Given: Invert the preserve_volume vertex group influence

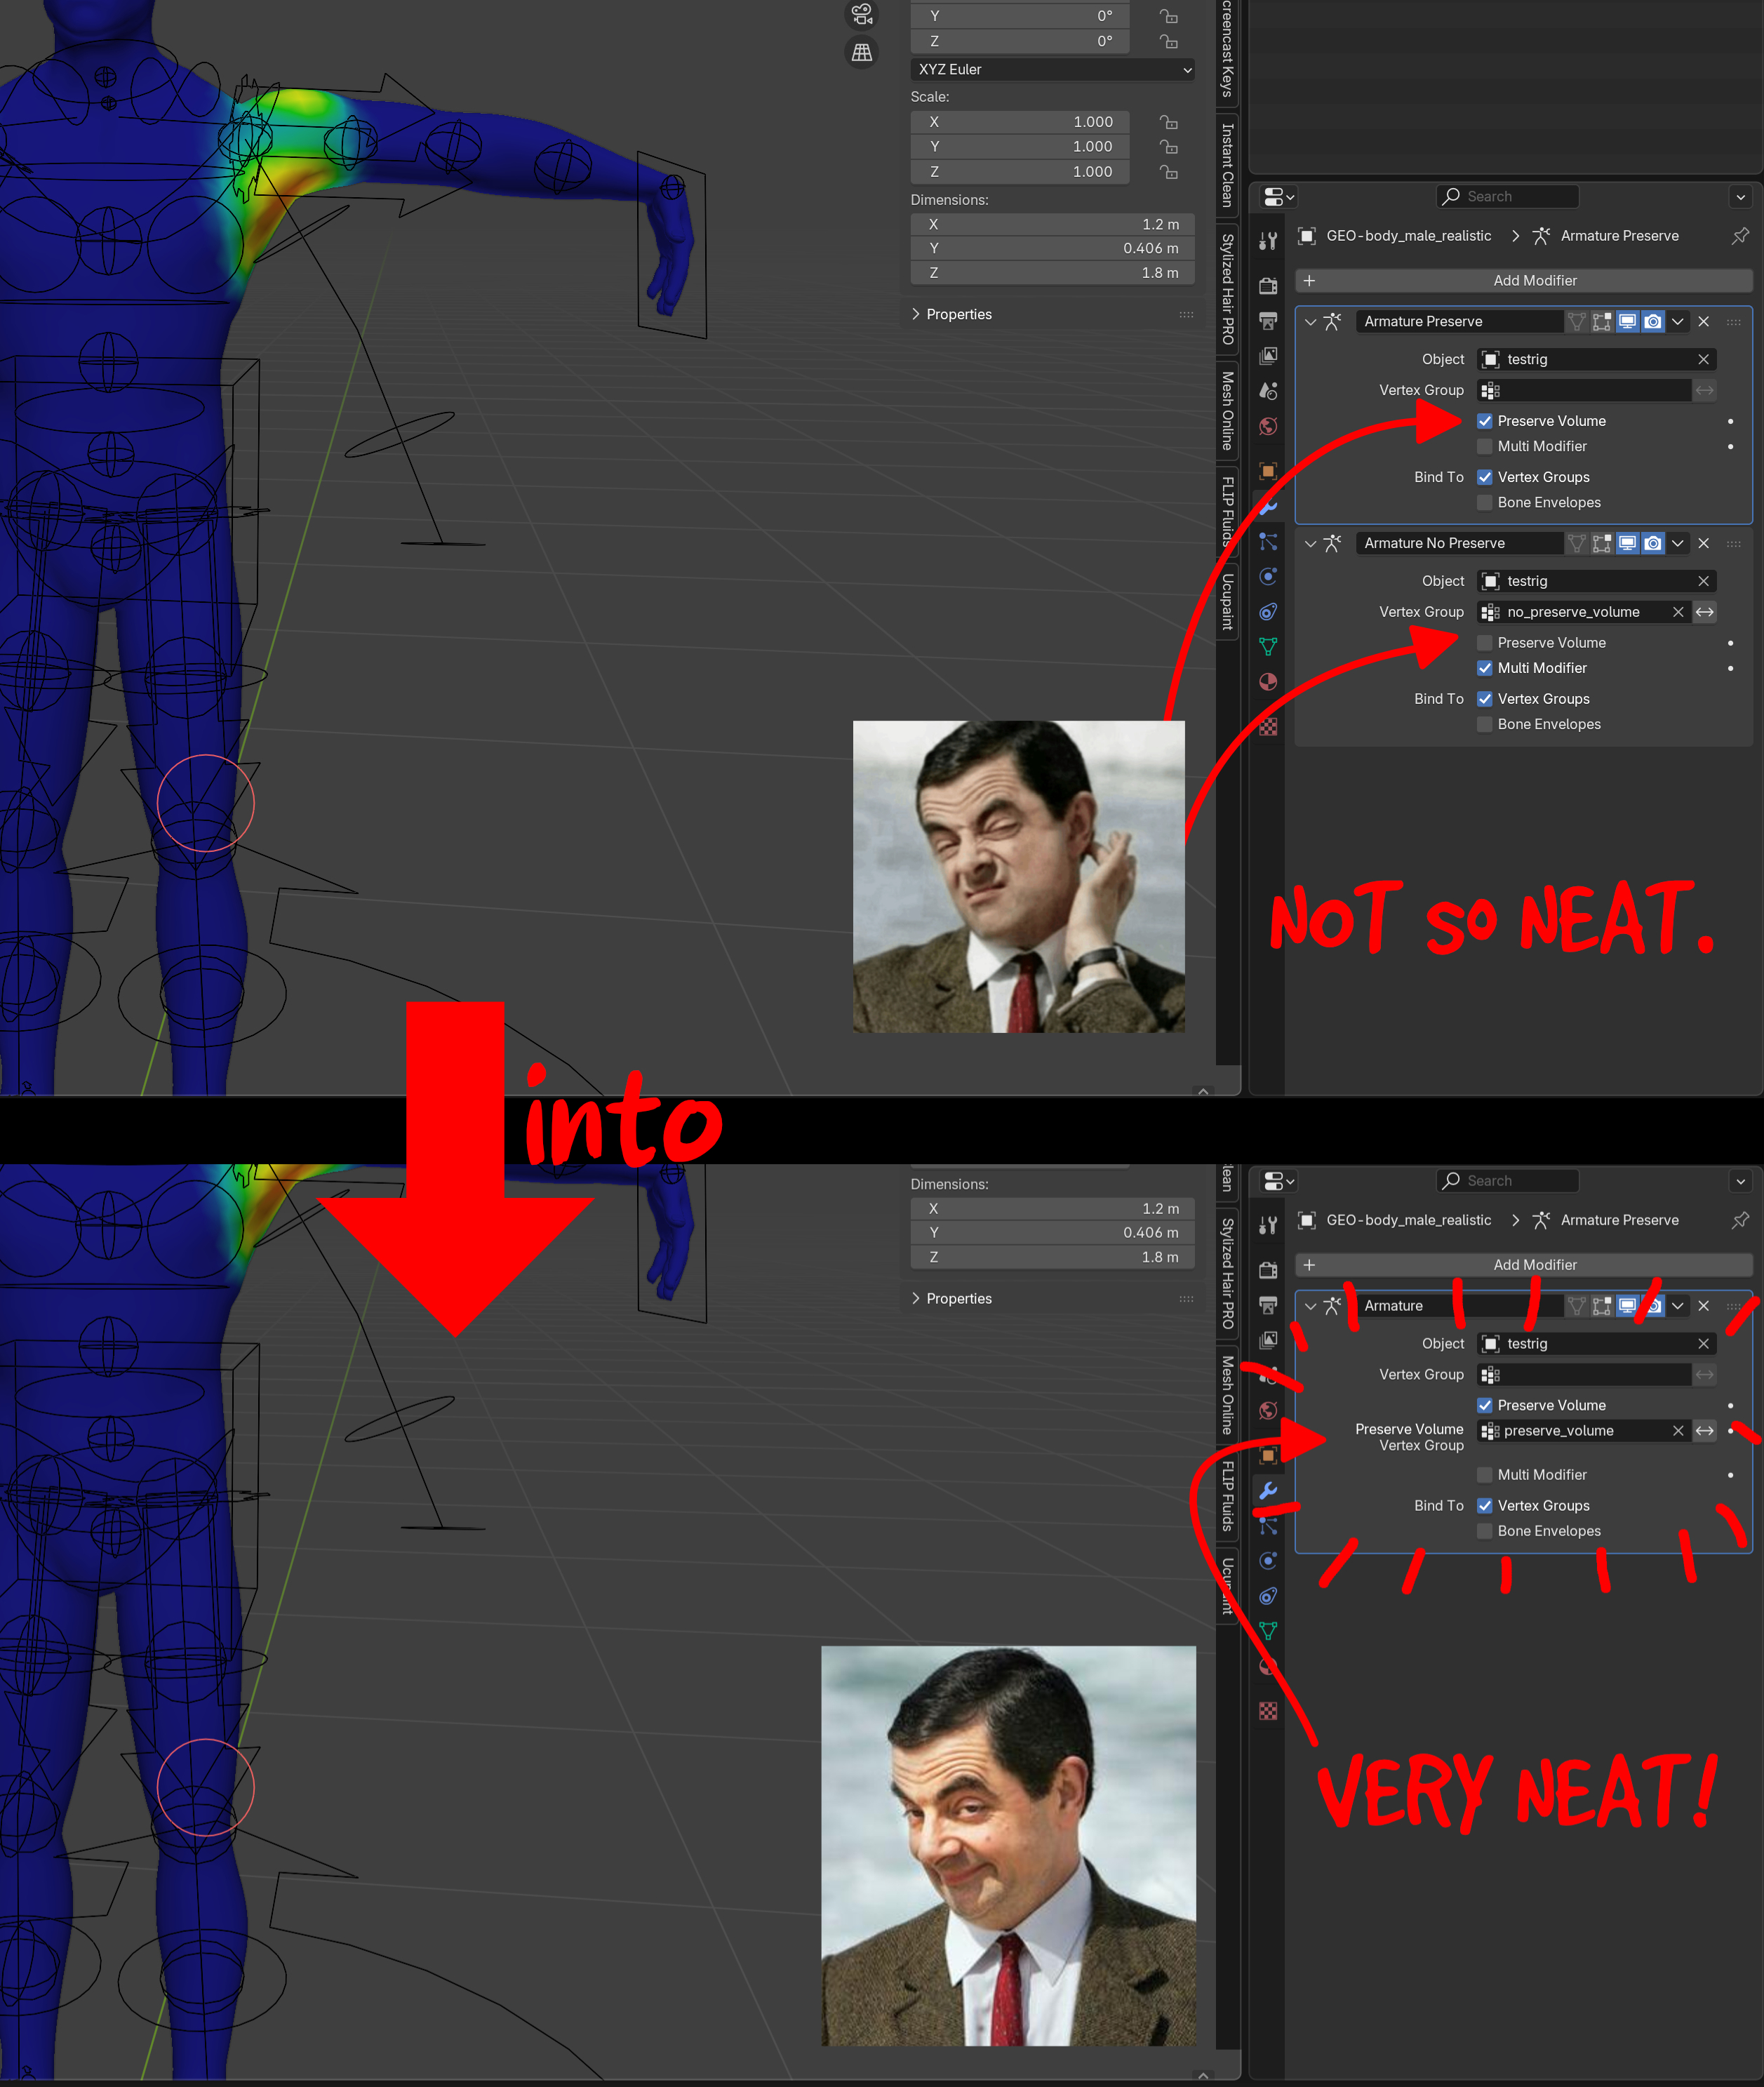Looking at the screenshot, I should 1704,1431.
